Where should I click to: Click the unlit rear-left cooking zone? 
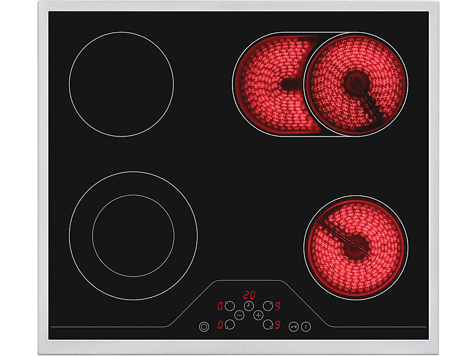tap(121, 84)
